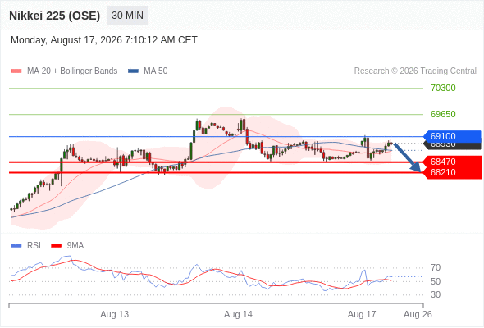Click the Research © 2026 Trading Central text

coord(415,71)
